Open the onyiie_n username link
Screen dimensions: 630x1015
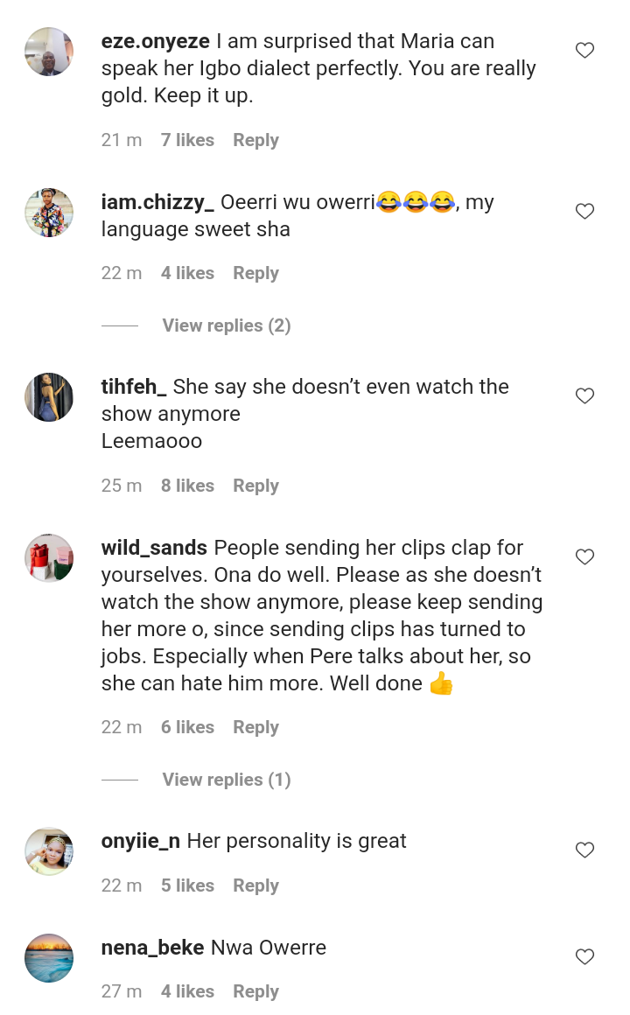(x=141, y=841)
